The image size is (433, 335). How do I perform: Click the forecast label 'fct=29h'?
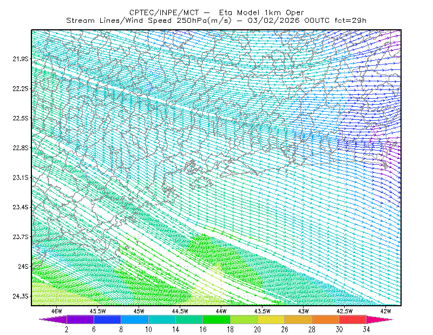click(350, 21)
